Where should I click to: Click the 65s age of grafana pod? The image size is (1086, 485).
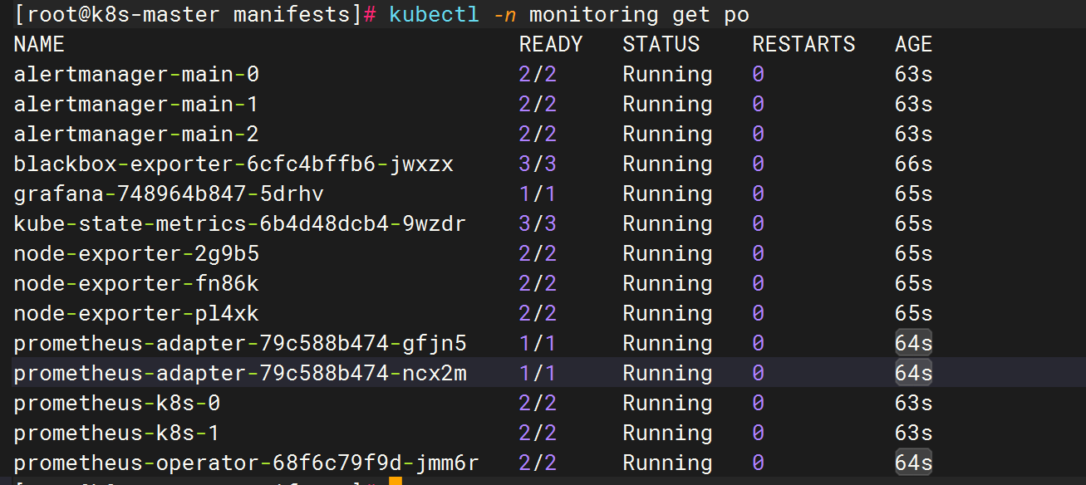point(914,194)
